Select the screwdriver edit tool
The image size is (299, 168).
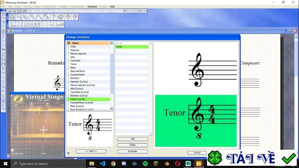click(33, 17)
